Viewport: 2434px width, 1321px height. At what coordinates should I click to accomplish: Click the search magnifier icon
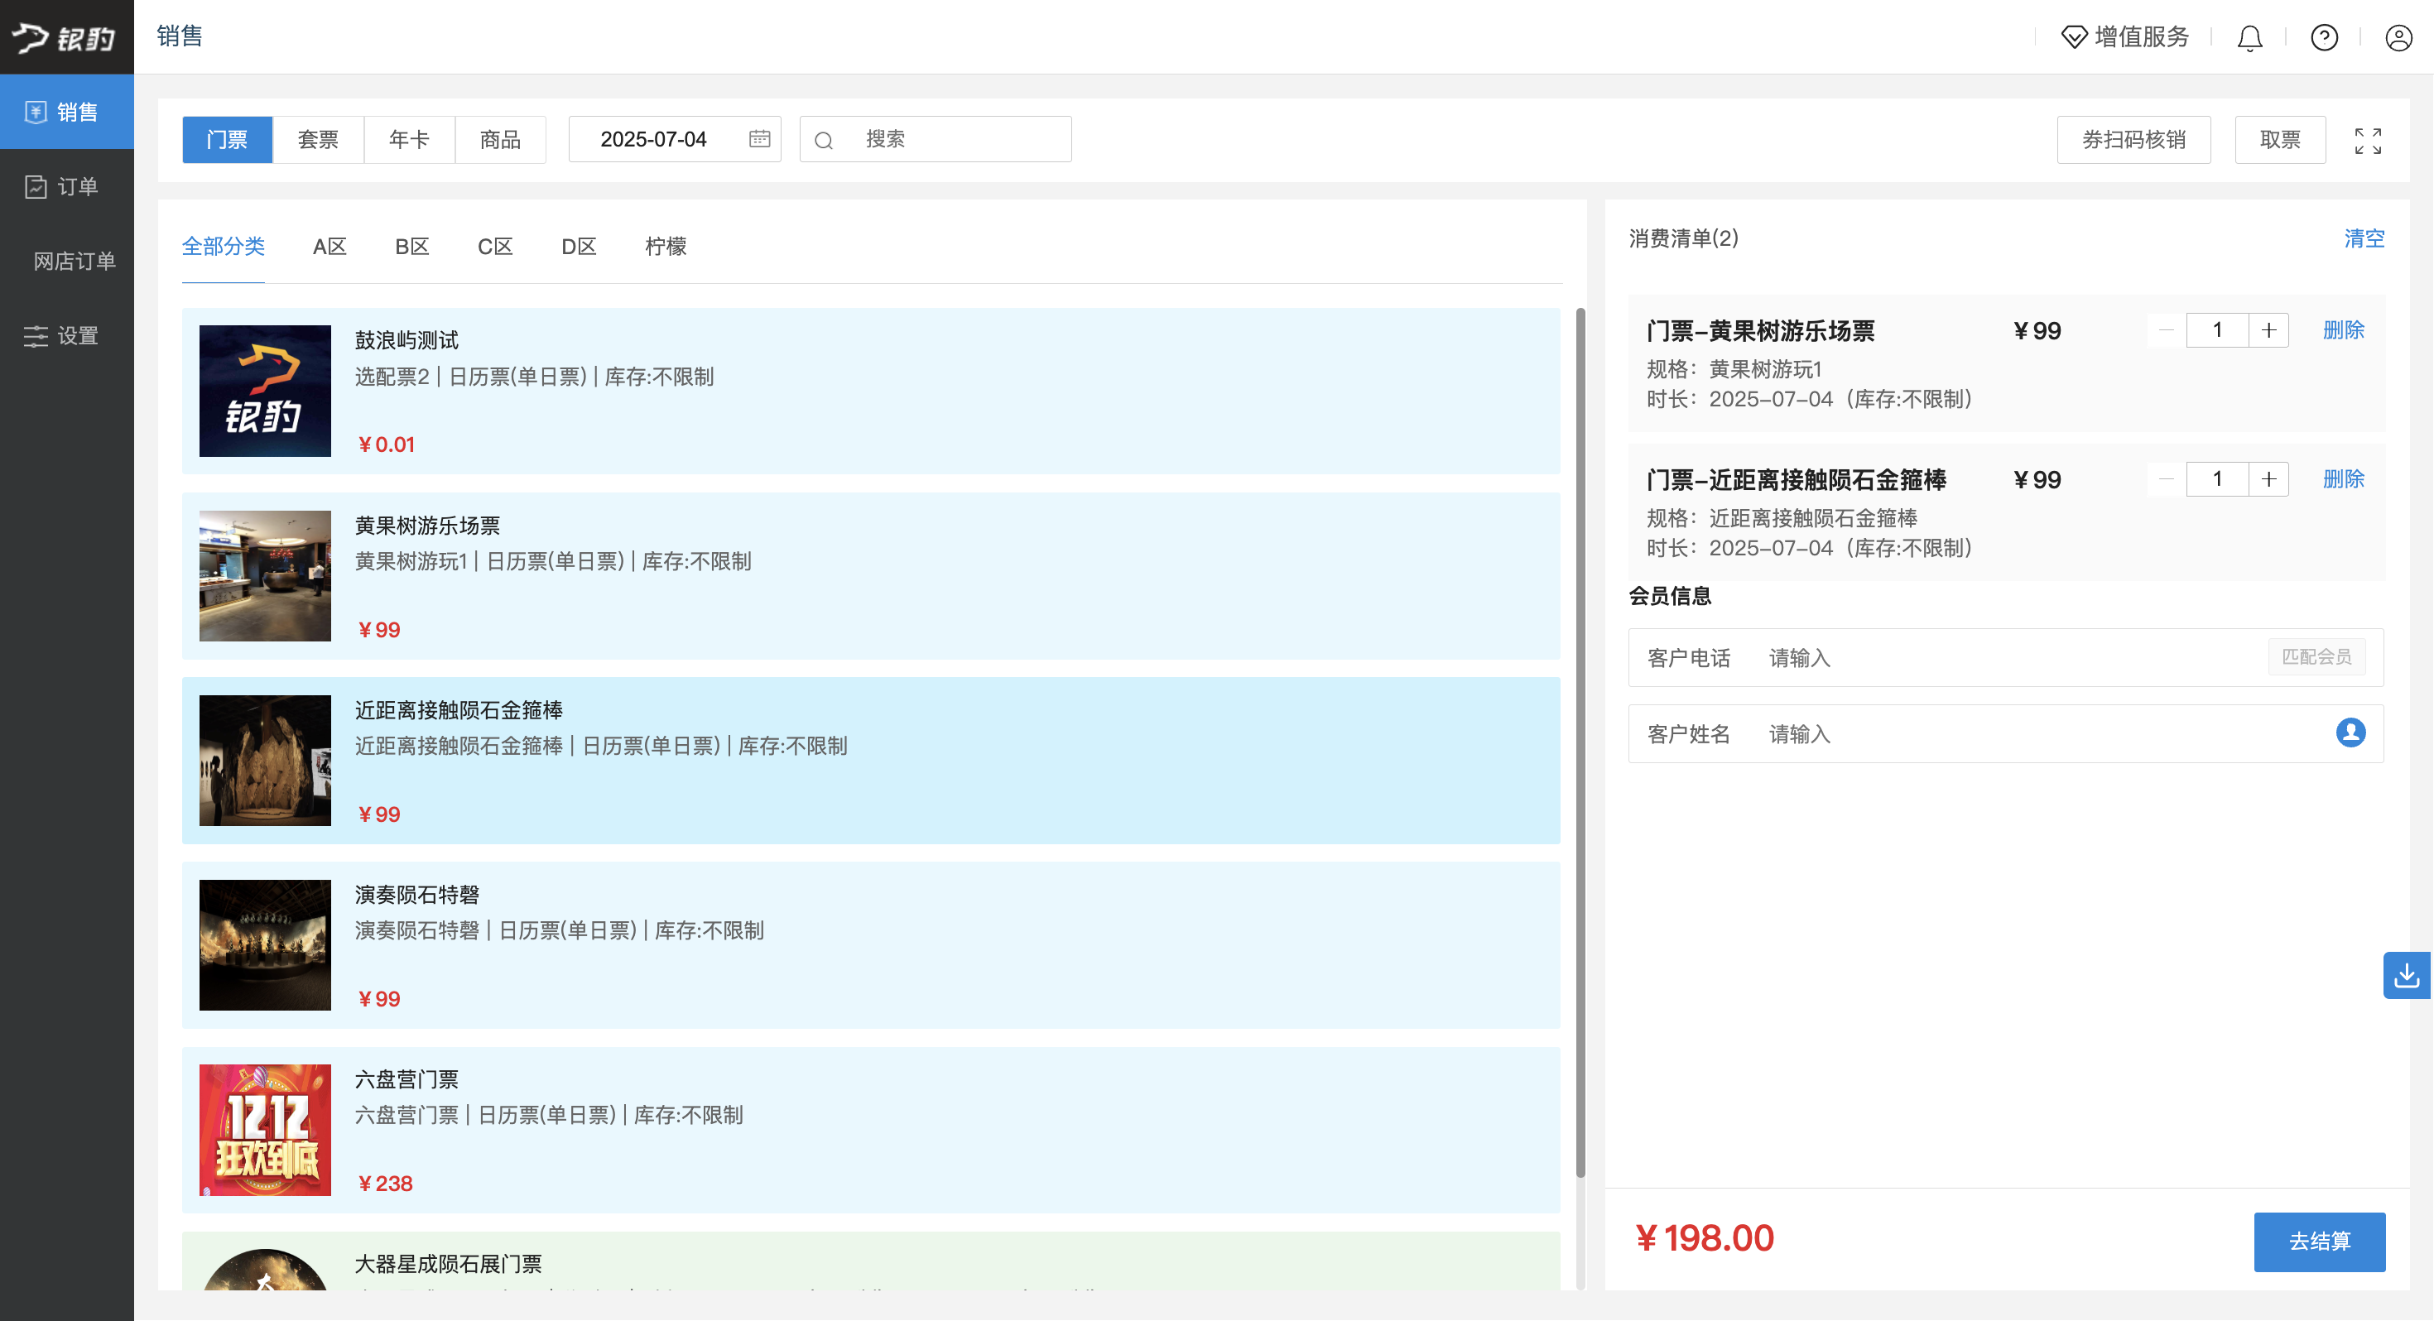824,141
